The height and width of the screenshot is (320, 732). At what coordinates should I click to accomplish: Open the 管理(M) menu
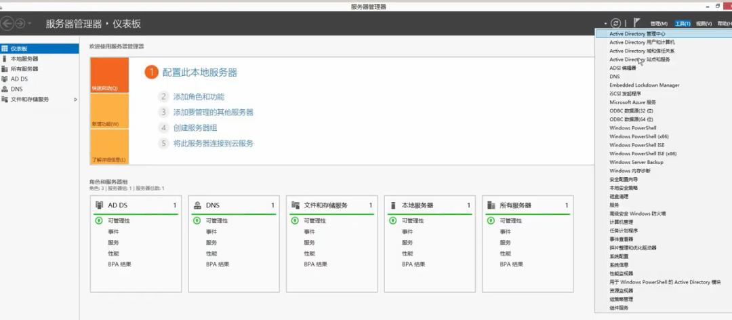(x=659, y=24)
